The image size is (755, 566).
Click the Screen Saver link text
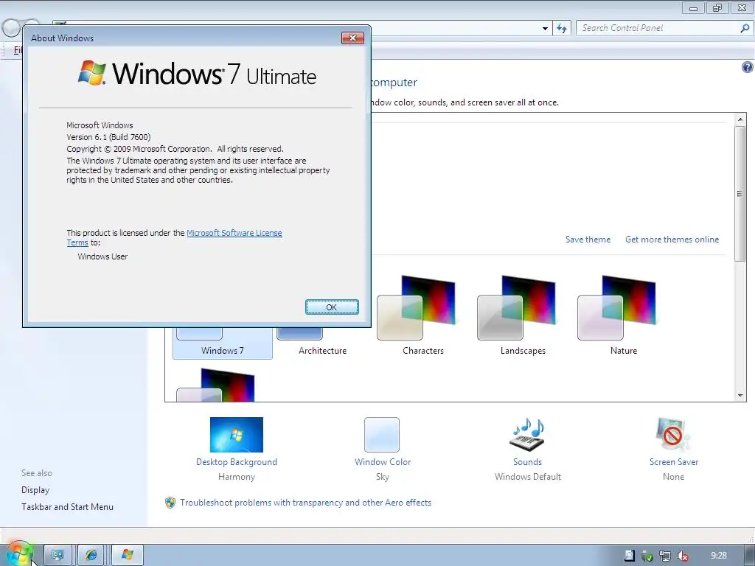674,462
